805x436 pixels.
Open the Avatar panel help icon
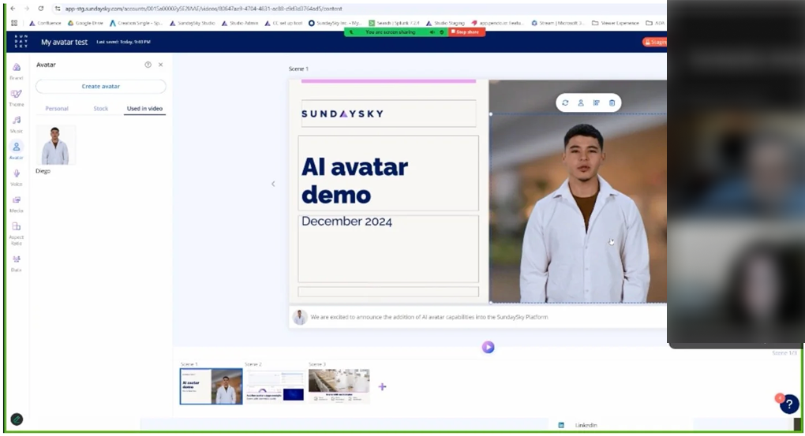tap(148, 65)
